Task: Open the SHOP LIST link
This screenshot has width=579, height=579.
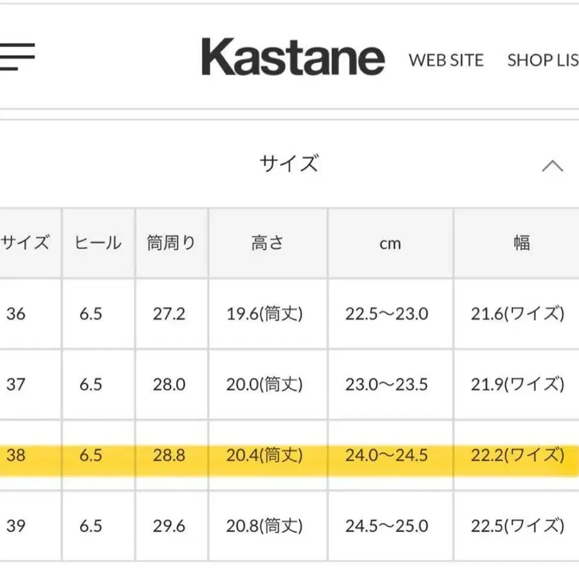Action: [544, 60]
